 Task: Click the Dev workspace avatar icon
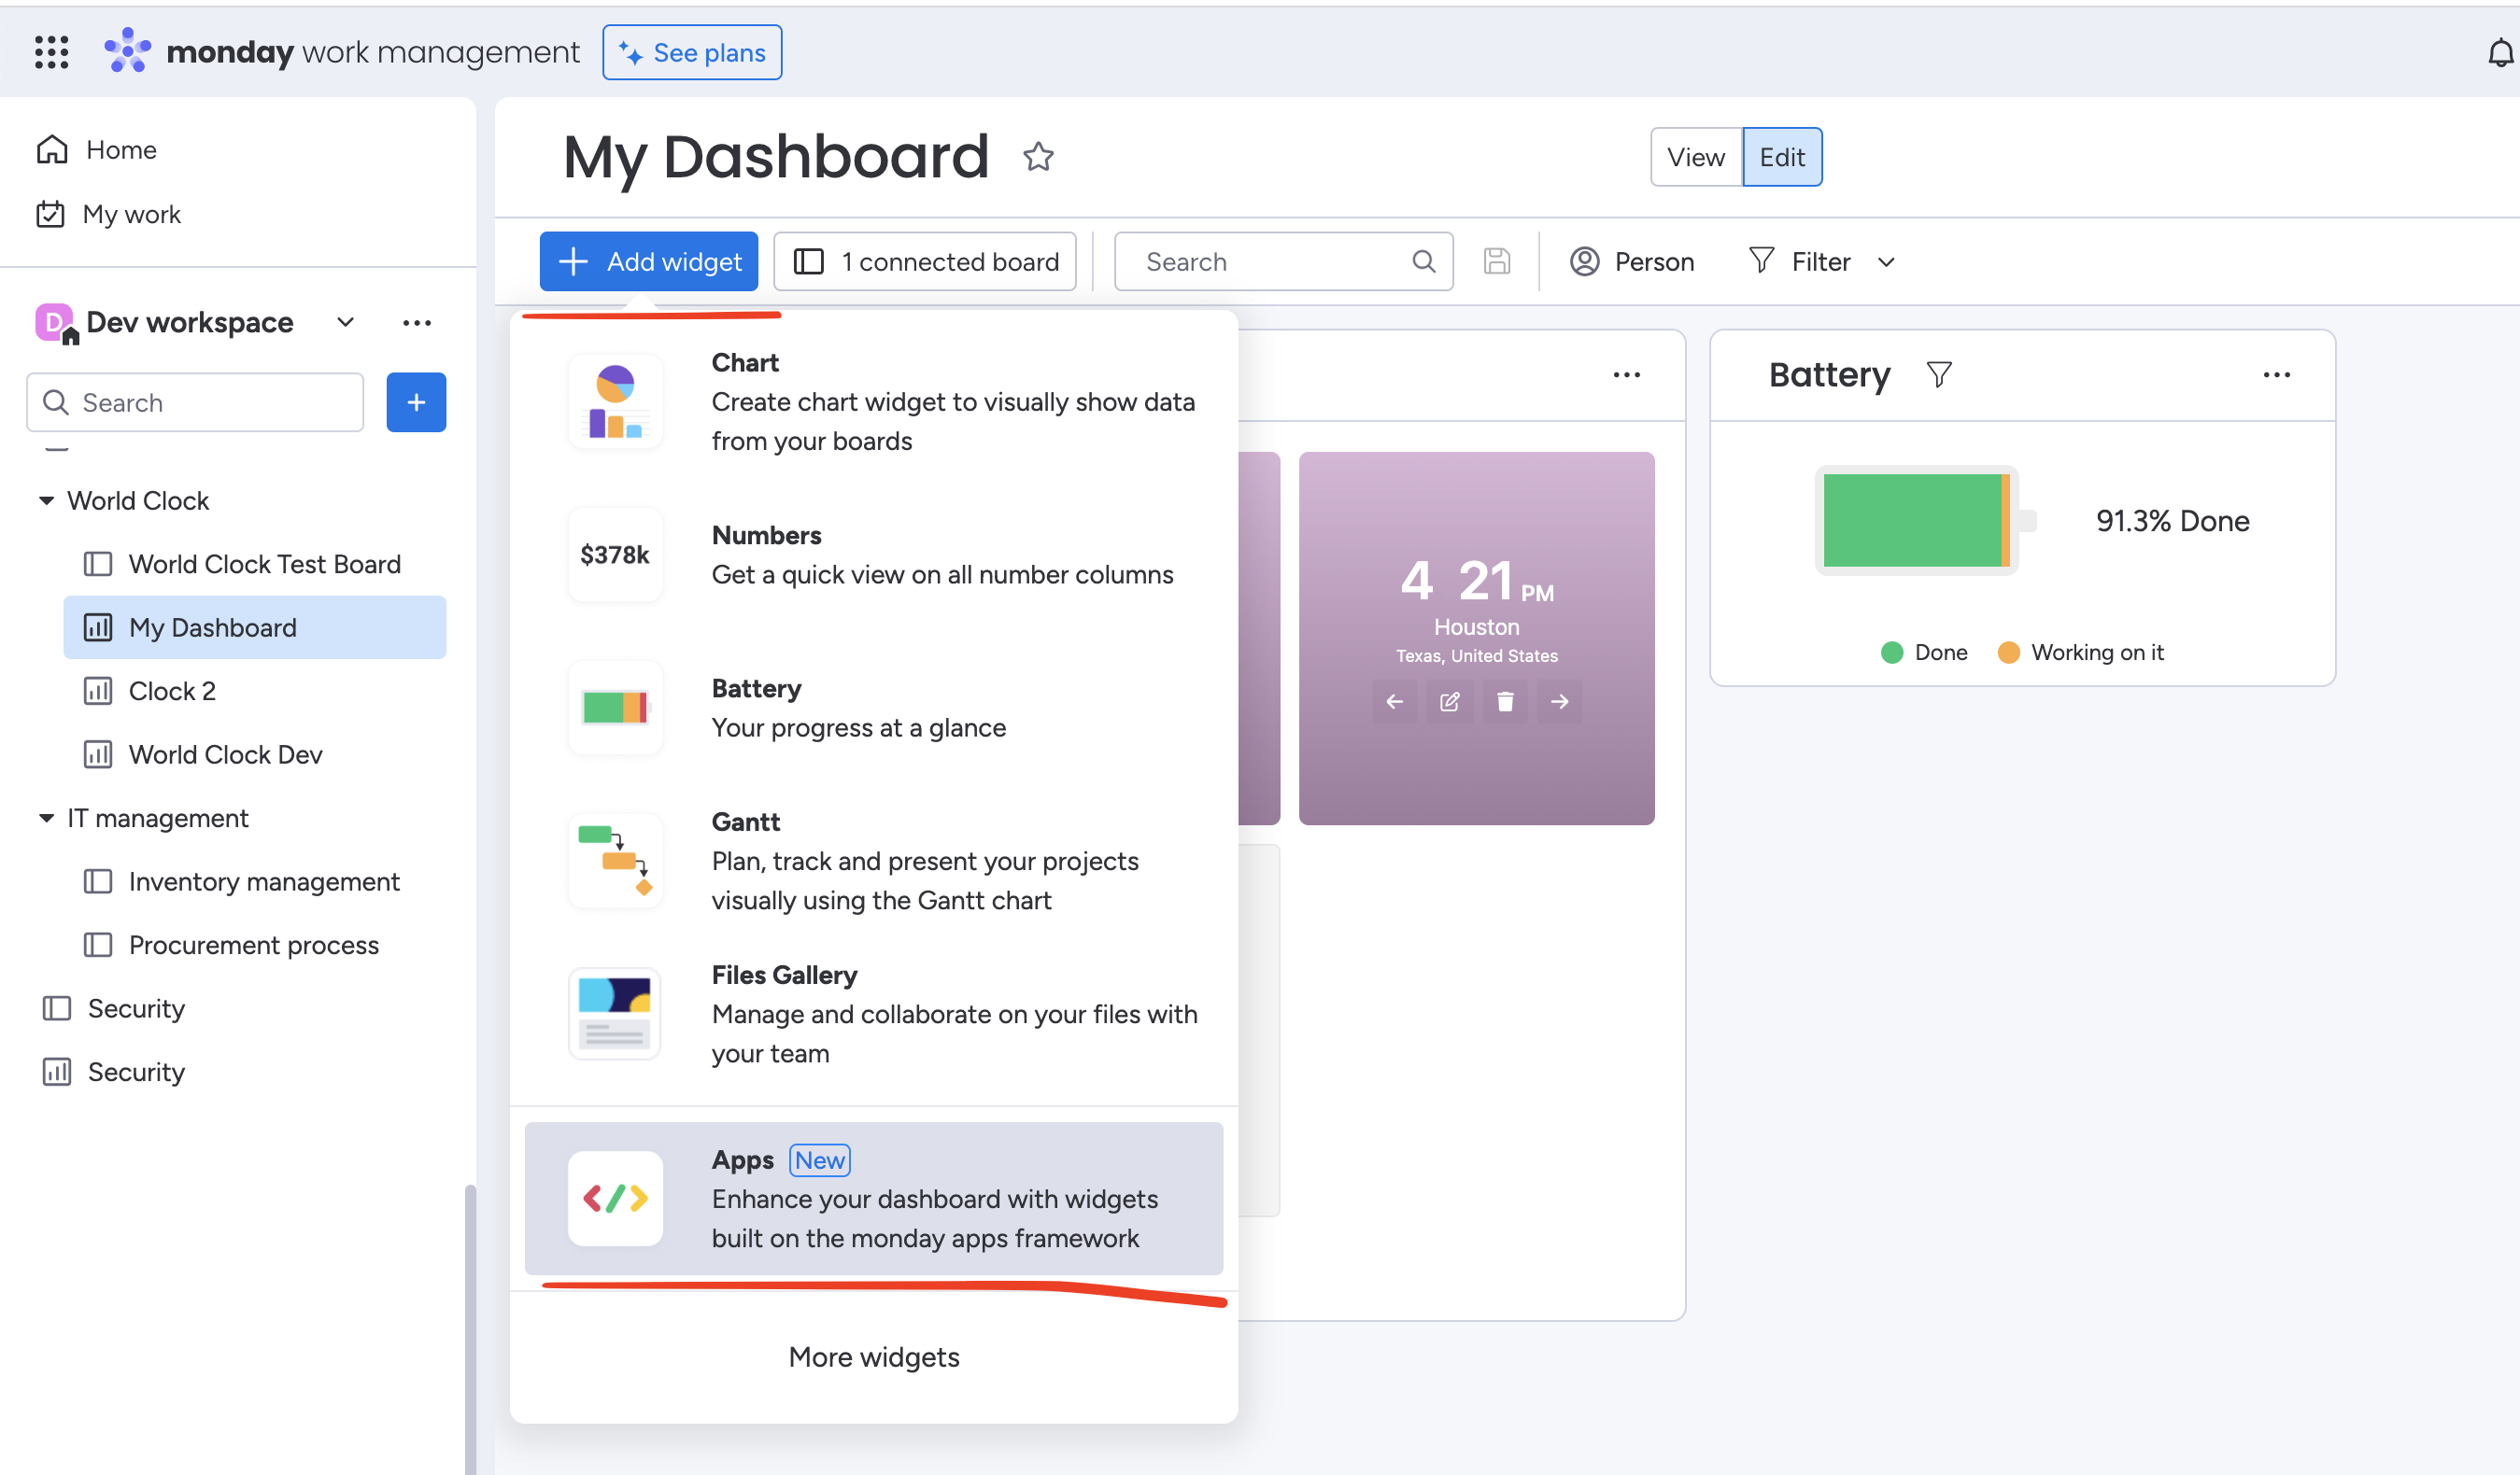55,323
